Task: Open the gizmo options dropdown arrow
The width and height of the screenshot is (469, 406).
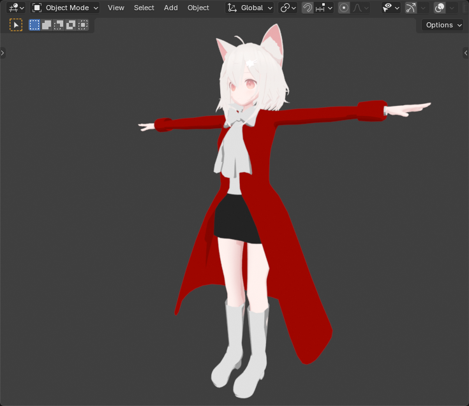Action: click(x=423, y=8)
